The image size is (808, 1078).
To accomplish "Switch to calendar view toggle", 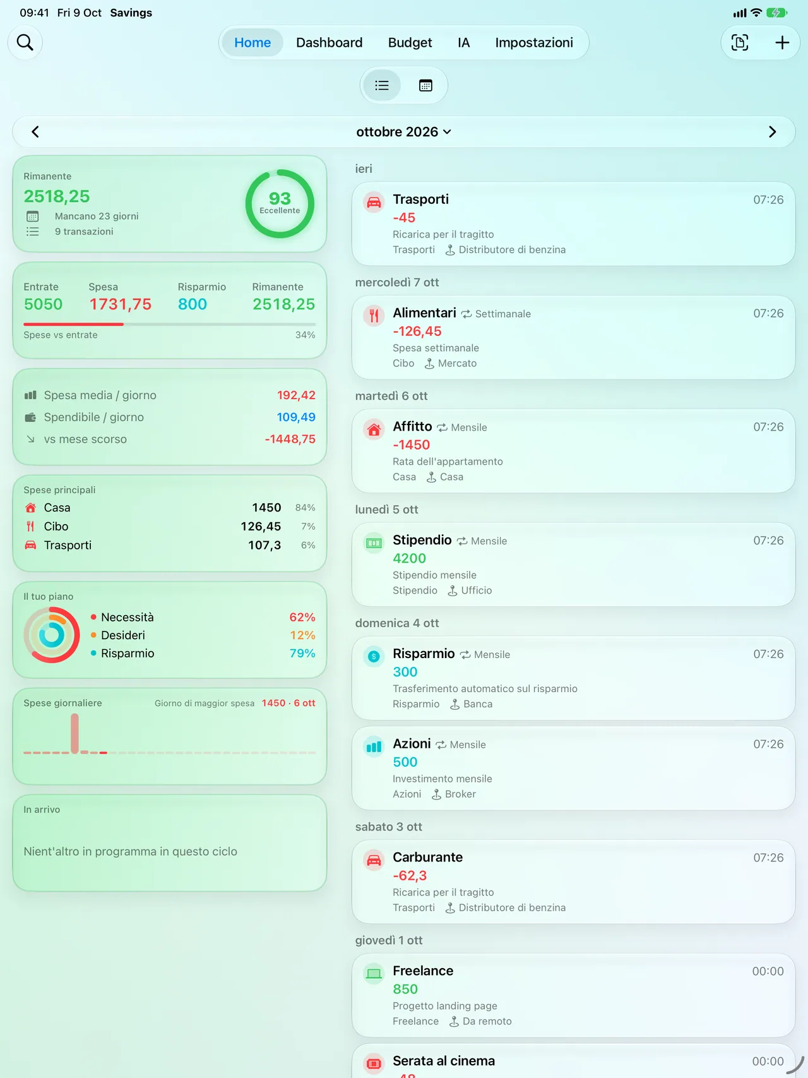I will coord(425,85).
